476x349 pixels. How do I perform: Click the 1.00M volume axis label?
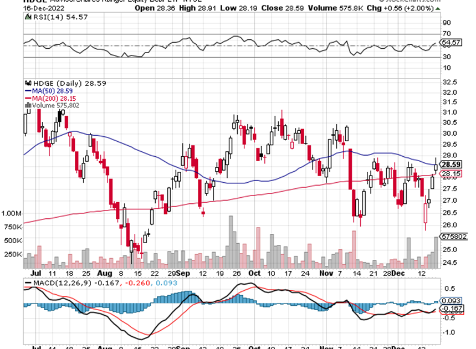click(12, 213)
